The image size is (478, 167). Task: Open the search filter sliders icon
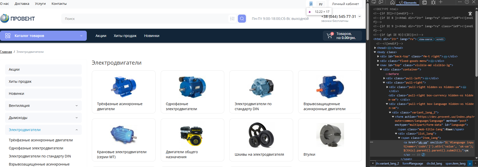pos(232,19)
